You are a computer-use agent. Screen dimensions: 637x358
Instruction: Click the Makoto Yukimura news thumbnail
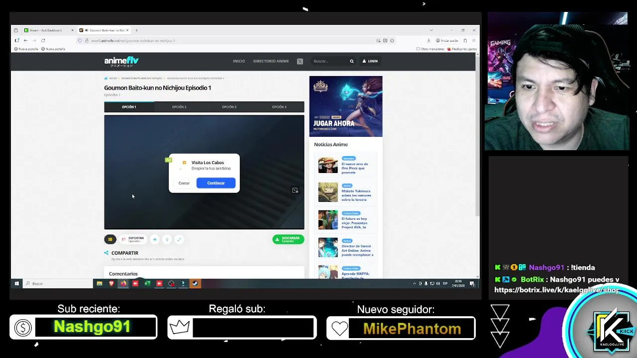pyautogui.click(x=328, y=192)
